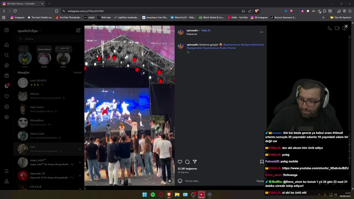Reload the page
This screenshot has height=199, width=354.
(15, 11)
